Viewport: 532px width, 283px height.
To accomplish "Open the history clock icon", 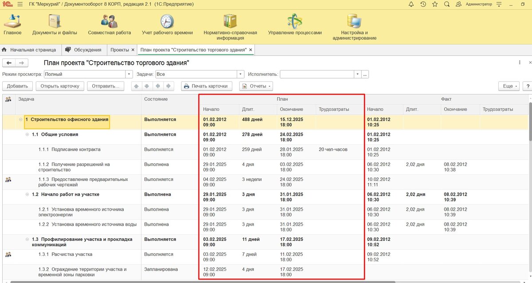I will (423, 4).
